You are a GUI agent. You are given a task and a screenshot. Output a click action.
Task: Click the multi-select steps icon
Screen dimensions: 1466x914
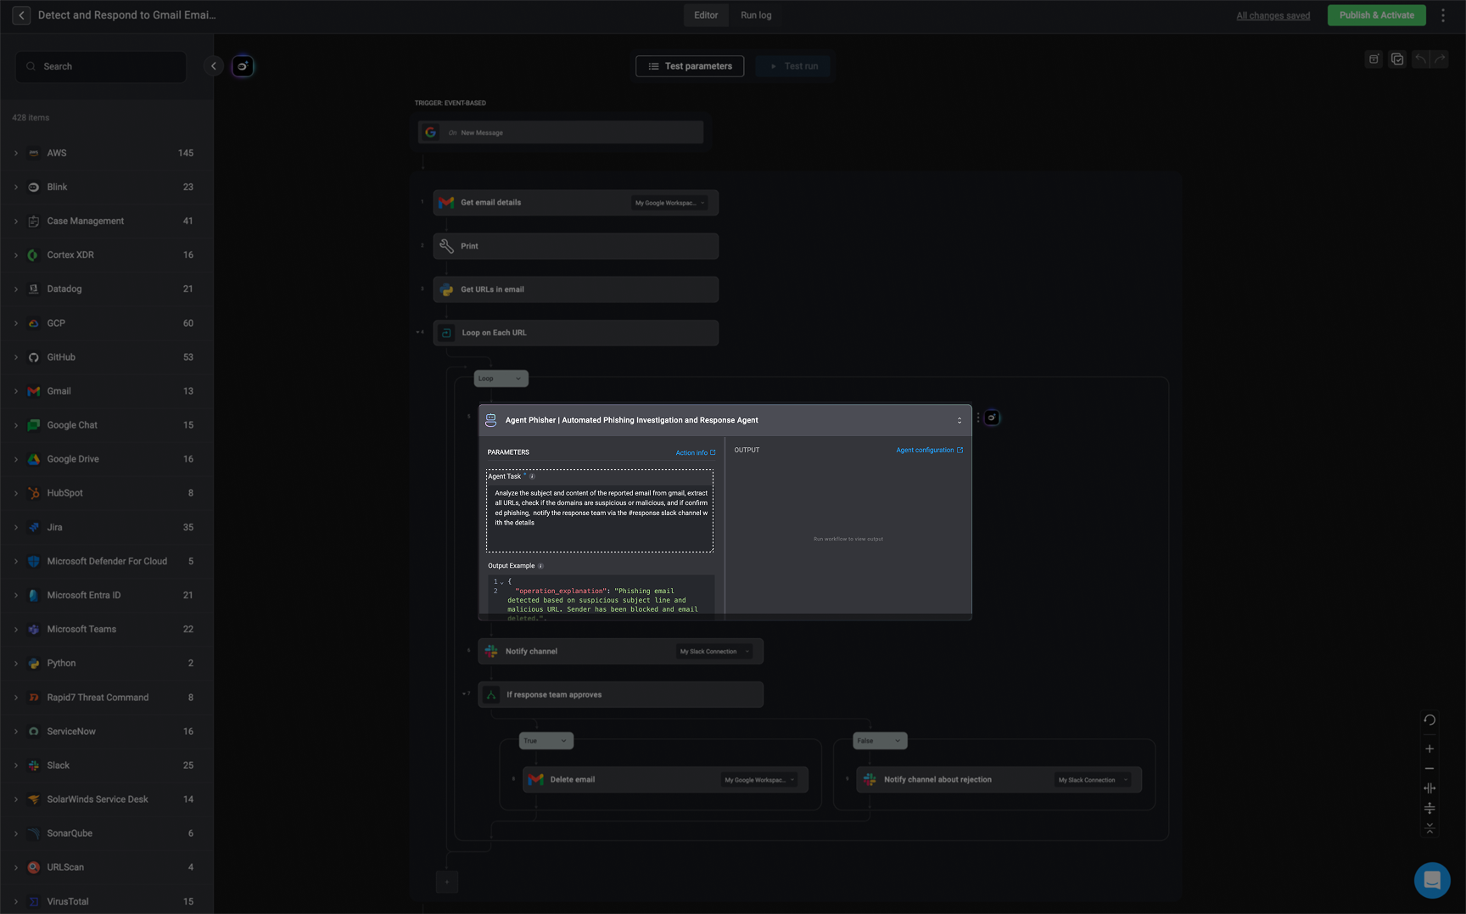(x=1397, y=59)
